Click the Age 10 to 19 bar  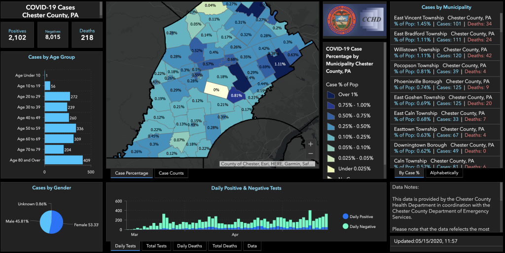click(x=47, y=86)
